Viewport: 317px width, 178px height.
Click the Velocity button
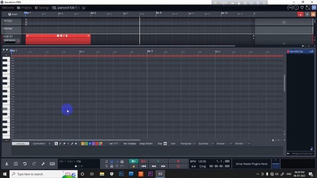pyautogui.click(x=20, y=144)
